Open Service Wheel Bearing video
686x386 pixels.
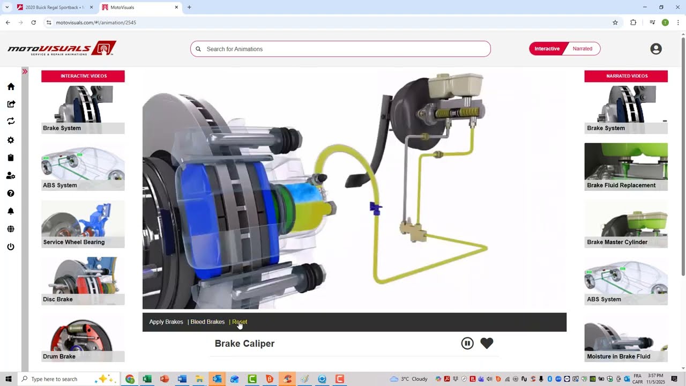pos(83,224)
